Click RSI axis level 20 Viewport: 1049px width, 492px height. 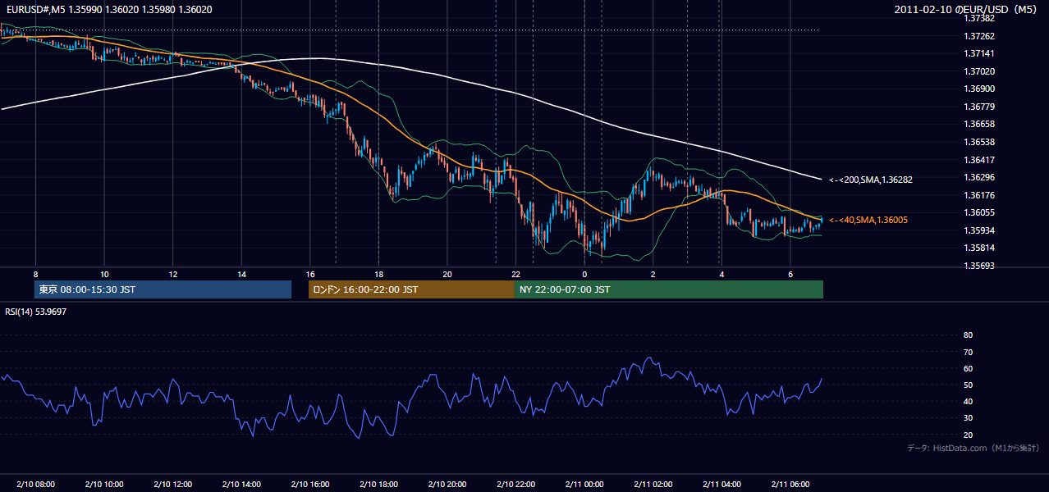[x=968, y=435]
